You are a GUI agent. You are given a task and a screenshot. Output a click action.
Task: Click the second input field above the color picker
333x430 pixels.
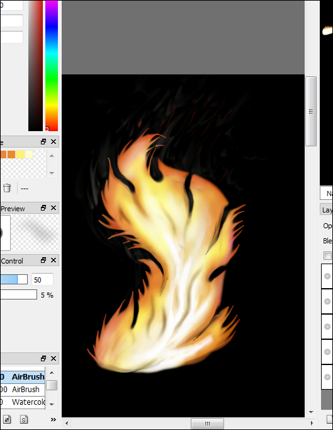pos(11,21)
